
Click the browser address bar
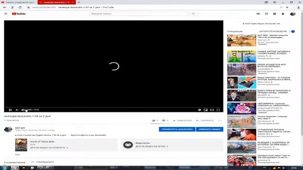click(x=152, y=8)
